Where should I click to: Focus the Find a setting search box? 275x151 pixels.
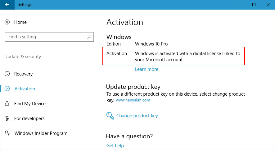pyautogui.click(x=47, y=37)
